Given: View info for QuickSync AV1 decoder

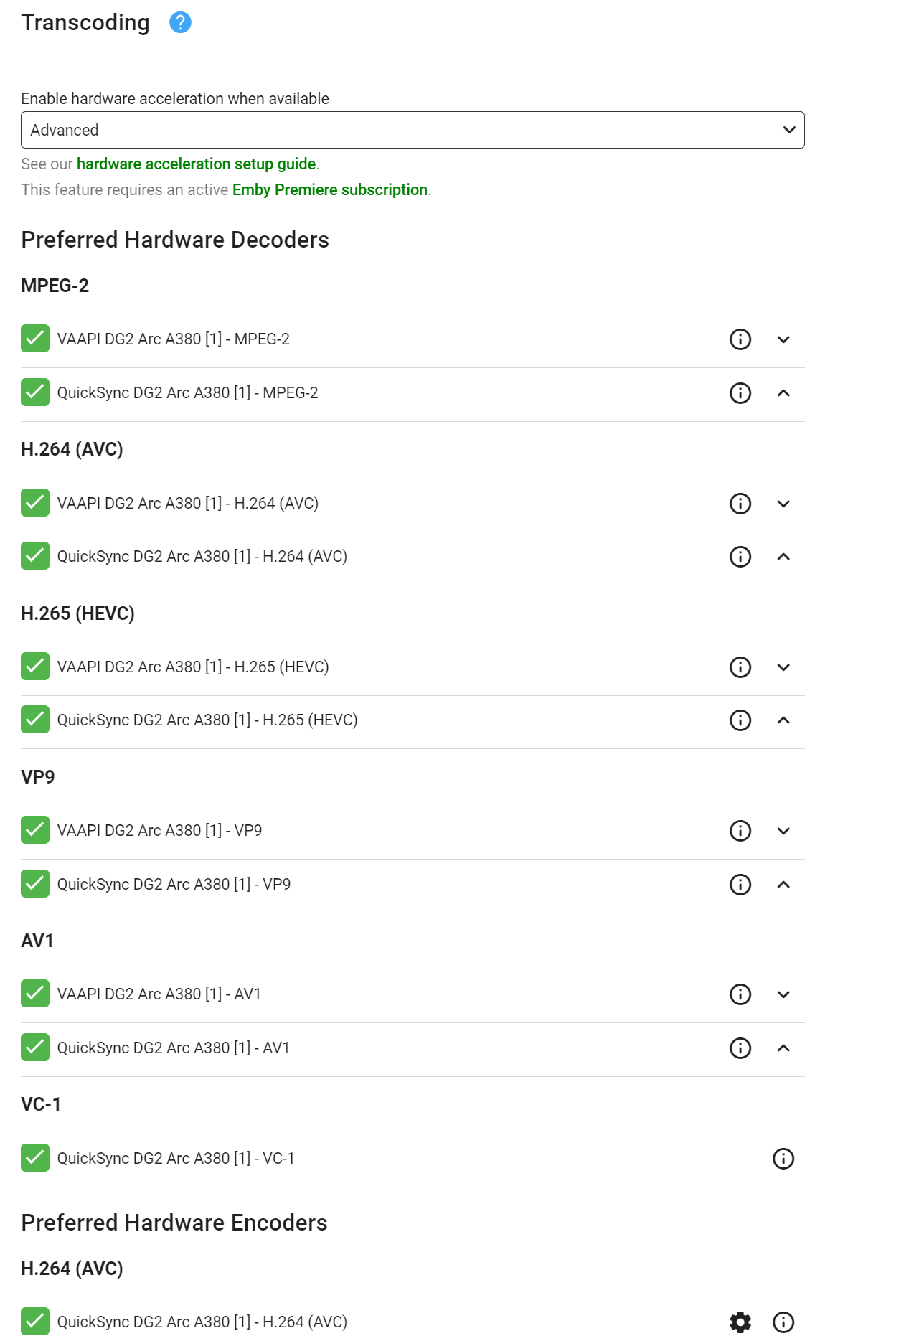Looking at the screenshot, I should click(x=740, y=1048).
